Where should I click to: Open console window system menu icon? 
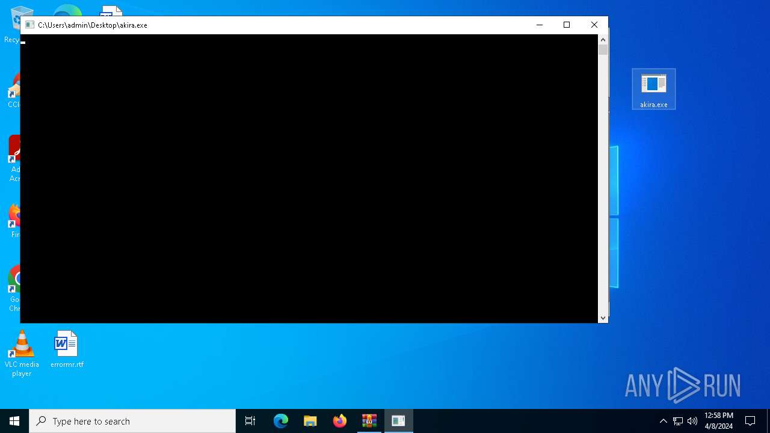coord(29,25)
